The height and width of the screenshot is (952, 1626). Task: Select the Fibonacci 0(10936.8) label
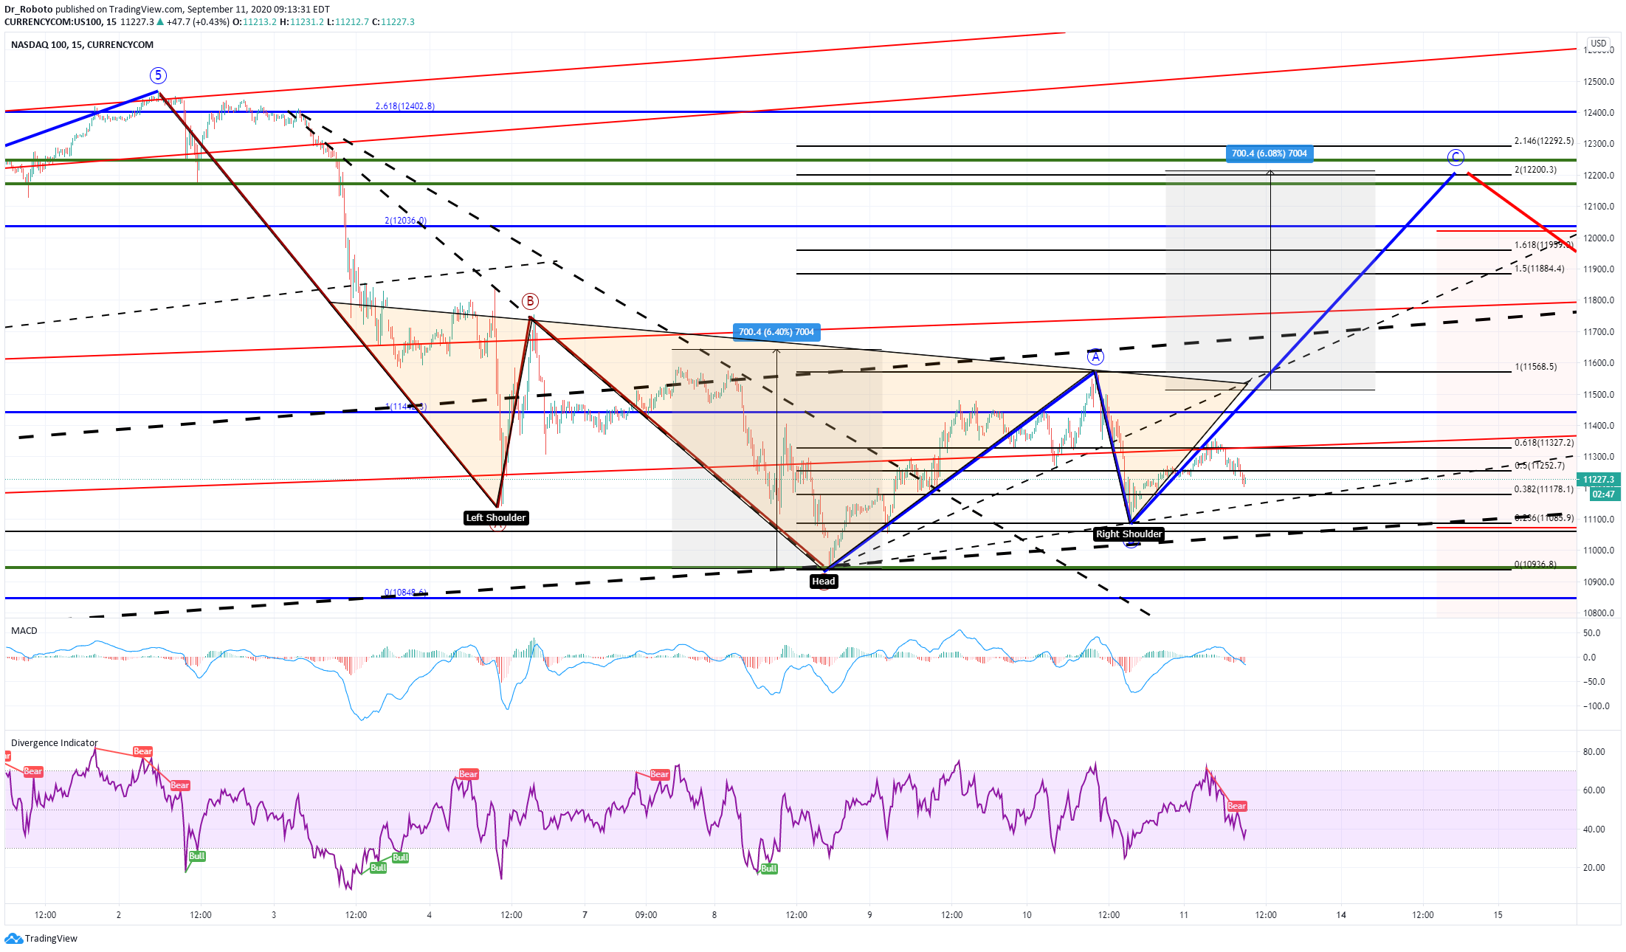(1535, 564)
